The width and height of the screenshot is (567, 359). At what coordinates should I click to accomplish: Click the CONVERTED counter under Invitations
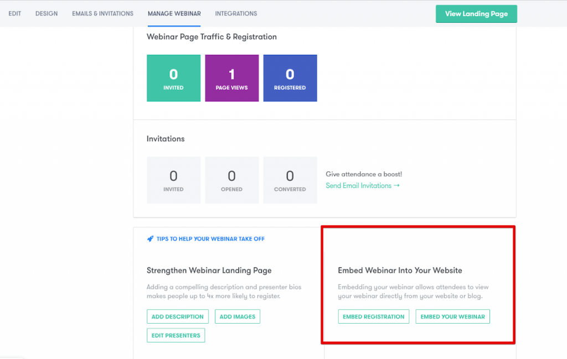pos(290,180)
